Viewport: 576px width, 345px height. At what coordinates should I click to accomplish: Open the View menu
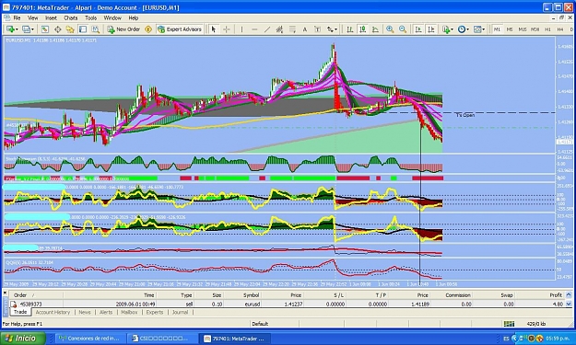(x=32, y=18)
